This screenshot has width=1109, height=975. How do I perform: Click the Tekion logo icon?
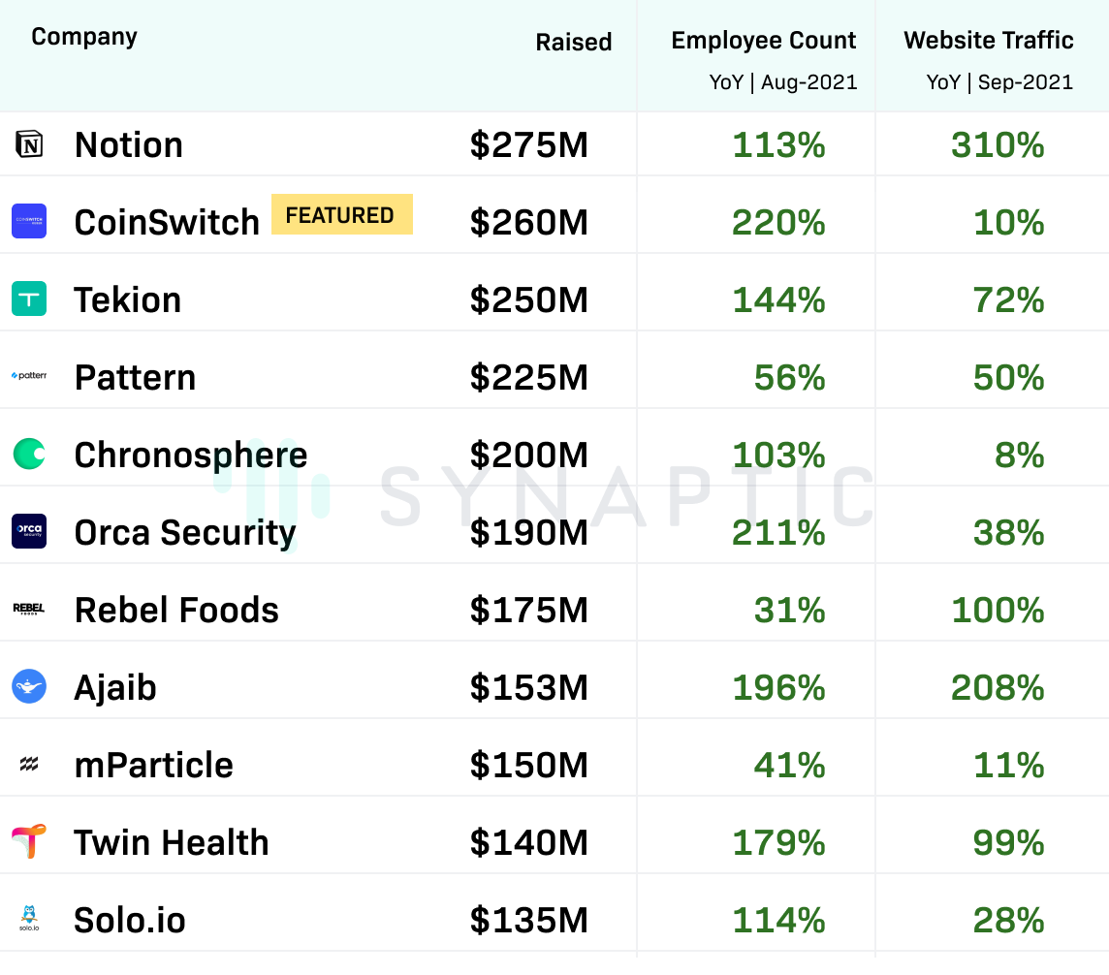29,299
